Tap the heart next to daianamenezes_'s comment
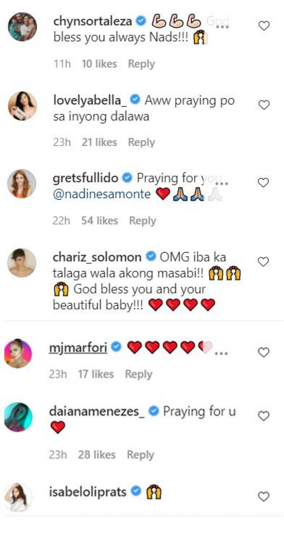Screen dimensions: 284x541 click(263, 416)
